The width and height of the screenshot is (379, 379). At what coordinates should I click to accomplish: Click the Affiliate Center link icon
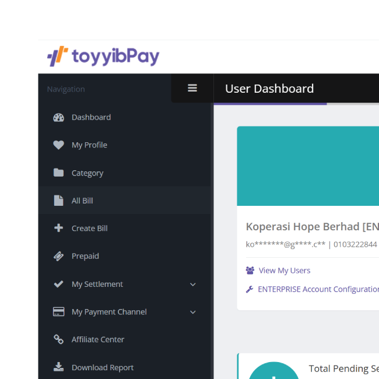click(58, 339)
